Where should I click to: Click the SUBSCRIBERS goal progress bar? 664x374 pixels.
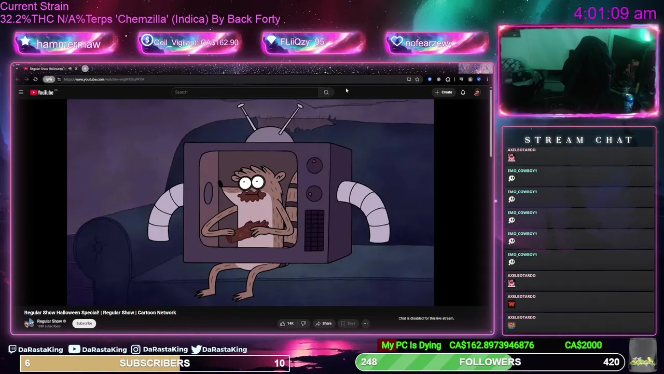[x=155, y=363]
